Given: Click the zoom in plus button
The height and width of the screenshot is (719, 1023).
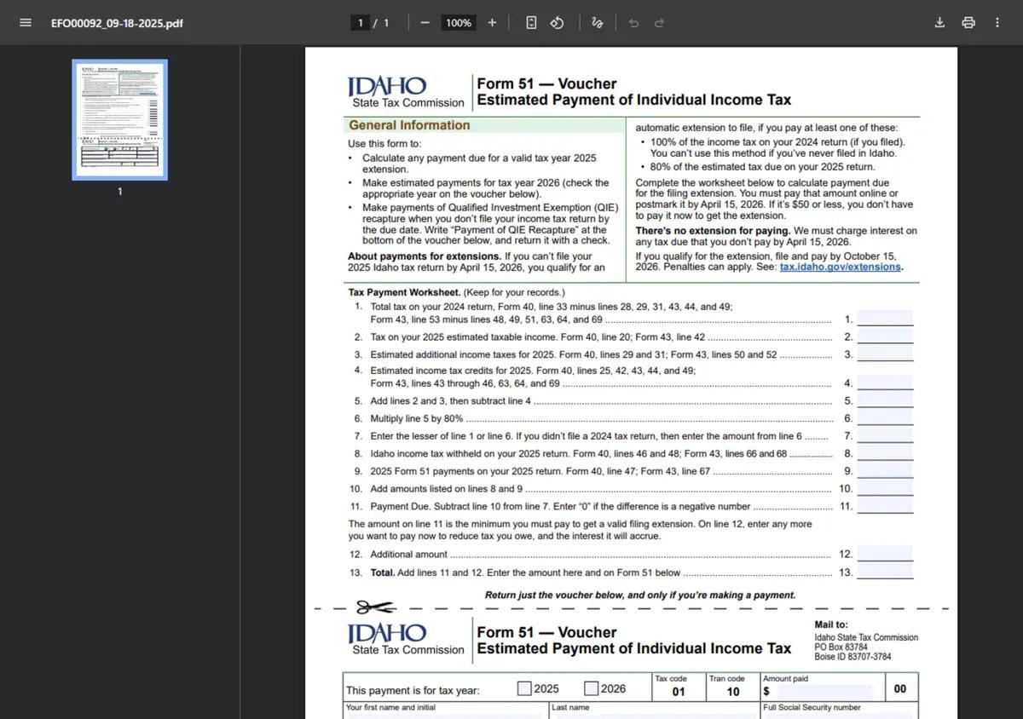Looking at the screenshot, I should (492, 23).
